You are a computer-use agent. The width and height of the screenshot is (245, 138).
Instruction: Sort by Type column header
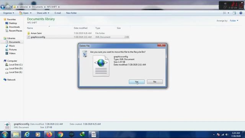98,28
